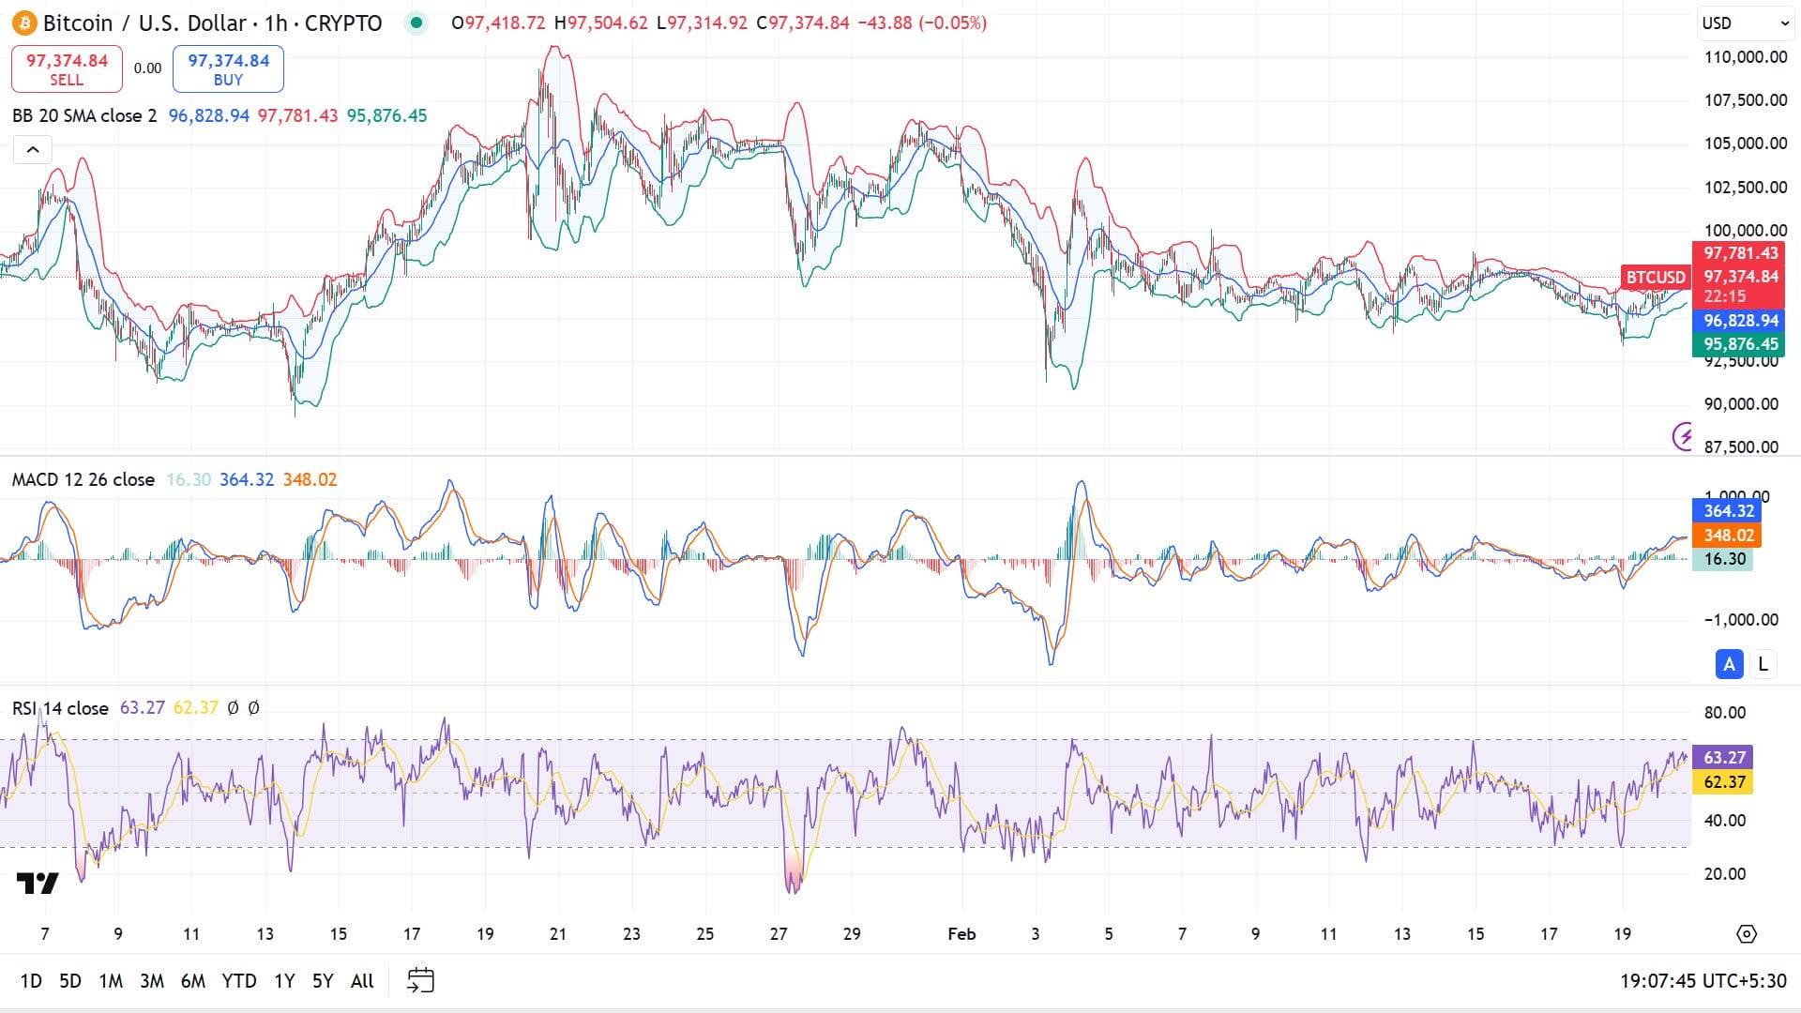Viewport: 1801px width, 1013px height.
Task: Open the go-to-date calendar icon
Action: pos(420,980)
